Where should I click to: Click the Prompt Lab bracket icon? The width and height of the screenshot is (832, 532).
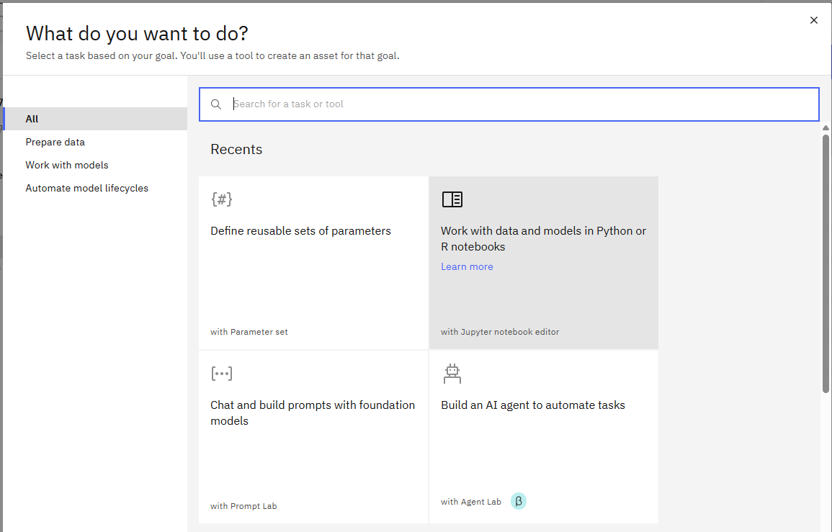pos(222,374)
